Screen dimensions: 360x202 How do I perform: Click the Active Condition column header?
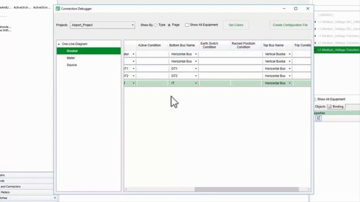[x=150, y=45]
